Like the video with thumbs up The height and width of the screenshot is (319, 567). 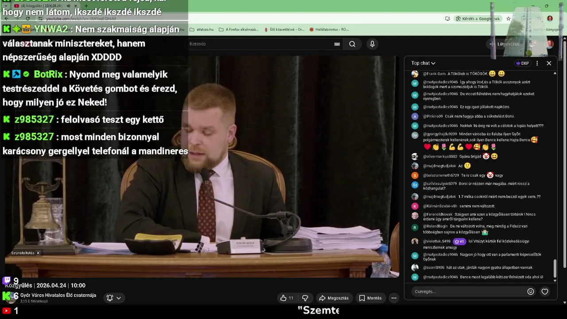pos(287,298)
